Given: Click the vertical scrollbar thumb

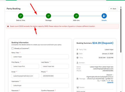Looking at the screenshot, I should coord(121,30).
